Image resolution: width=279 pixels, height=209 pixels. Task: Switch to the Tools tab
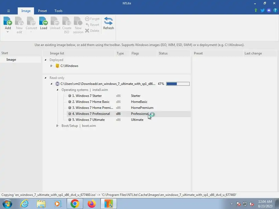58,11
